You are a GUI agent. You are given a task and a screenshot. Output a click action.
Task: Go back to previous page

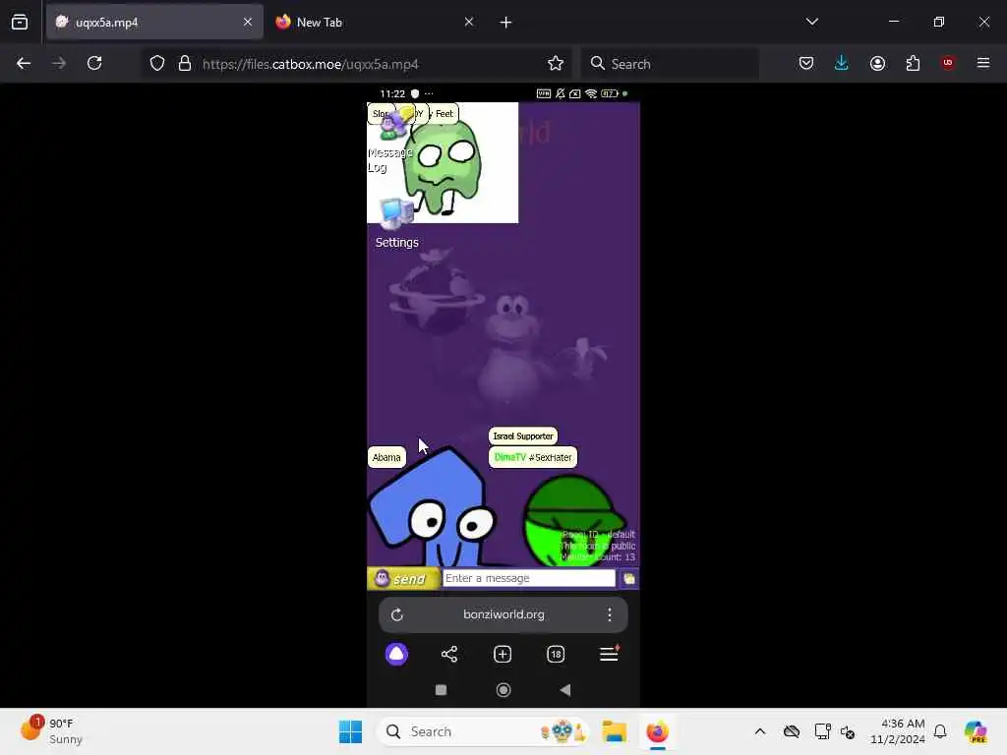24,64
